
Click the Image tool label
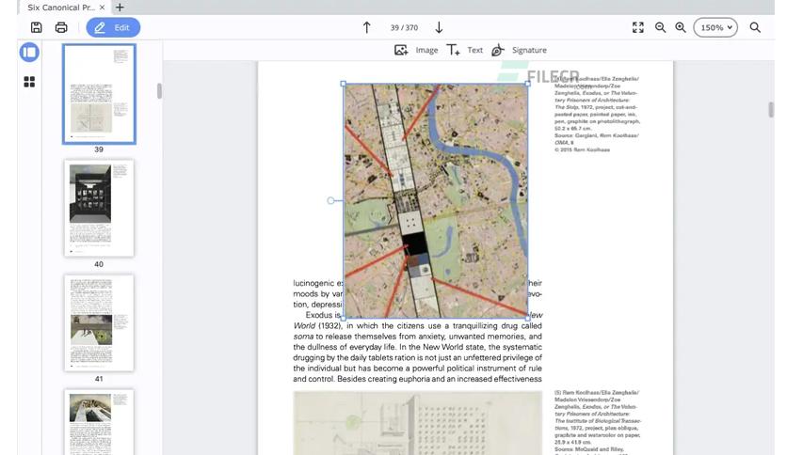pos(426,50)
